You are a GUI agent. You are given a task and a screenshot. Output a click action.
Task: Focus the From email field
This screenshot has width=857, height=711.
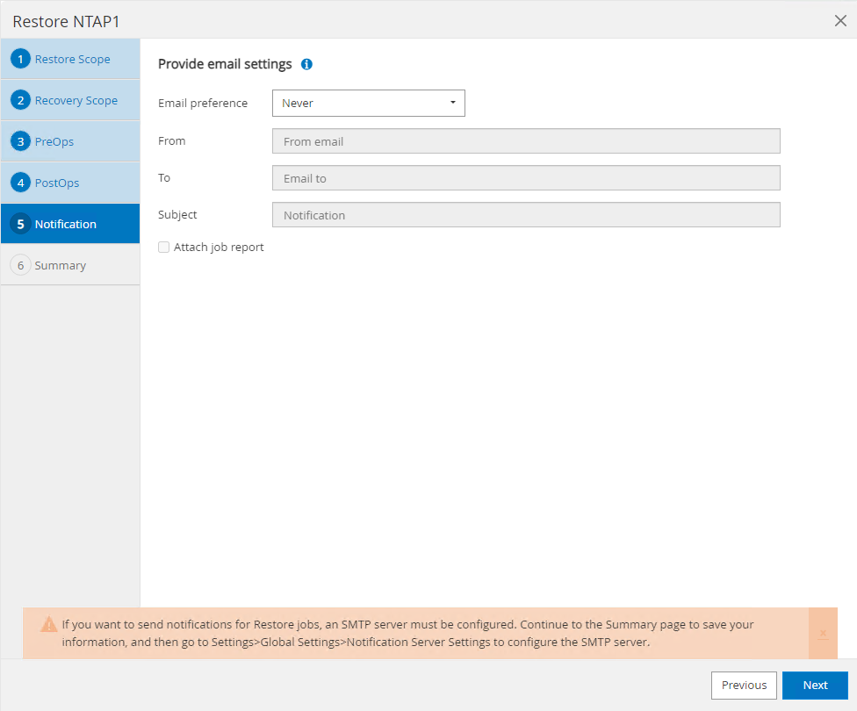[x=526, y=141]
